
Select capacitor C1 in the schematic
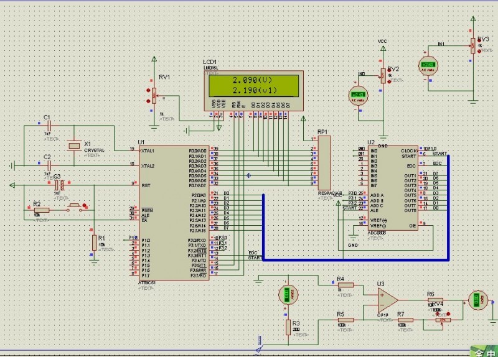pyautogui.click(x=47, y=126)
